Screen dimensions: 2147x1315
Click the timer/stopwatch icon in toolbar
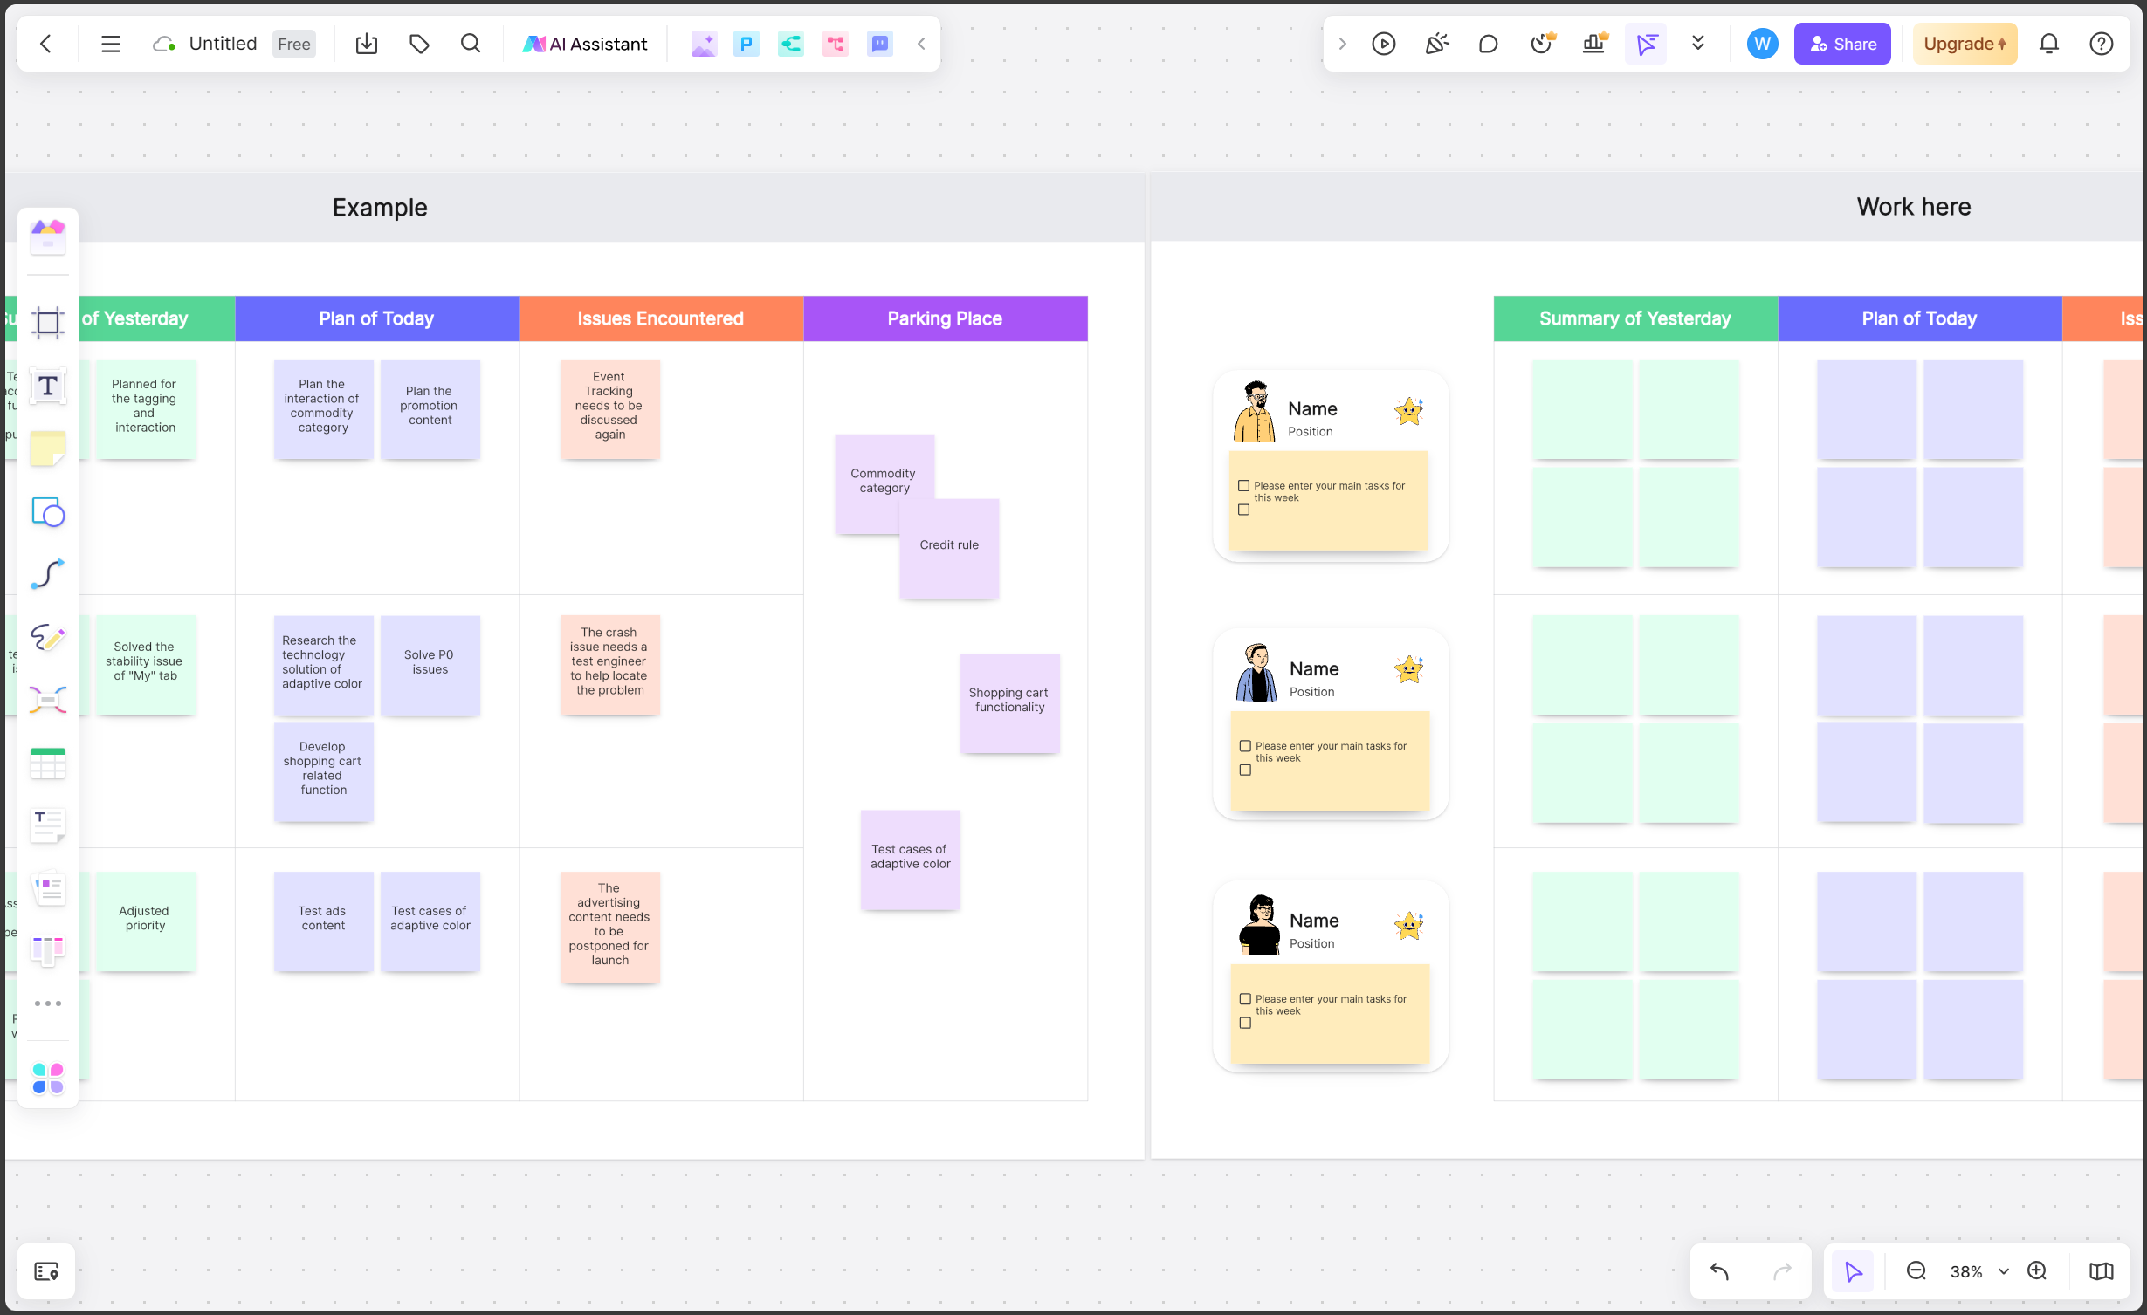1541,43
